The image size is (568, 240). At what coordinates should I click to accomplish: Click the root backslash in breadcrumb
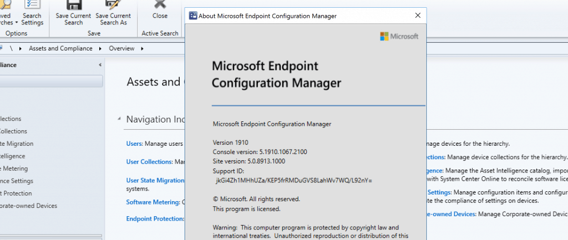(x=11, y=49)
